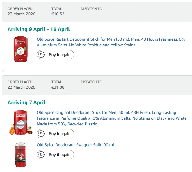This screenshot has height=172, width=192.
Task: Click the €10.52 order total
Action: coord(58,14)
